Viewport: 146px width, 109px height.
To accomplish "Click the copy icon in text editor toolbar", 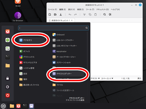I will click(90, 14).
